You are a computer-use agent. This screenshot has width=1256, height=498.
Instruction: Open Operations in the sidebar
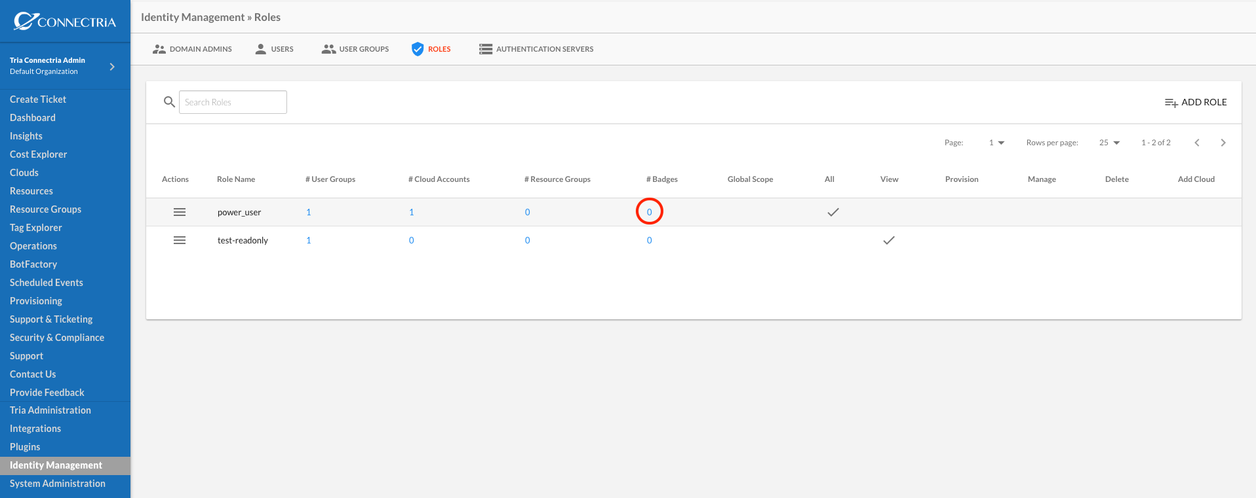pyautogui.click(x=33, y=246)
